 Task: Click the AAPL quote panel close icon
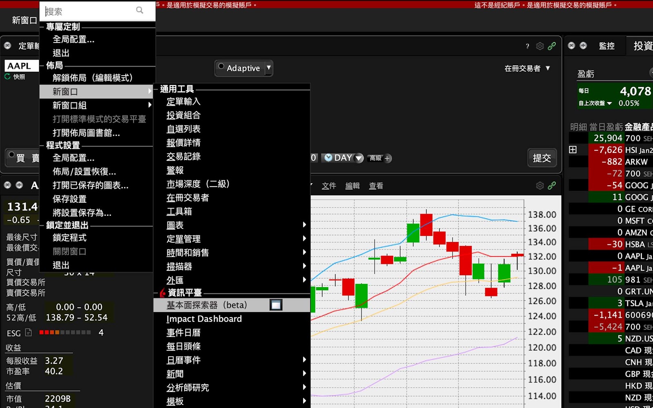pyautogui.click(x=7, y=185)
